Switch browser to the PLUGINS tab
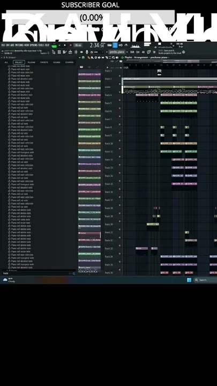217x386 pixels. [32, 62]
